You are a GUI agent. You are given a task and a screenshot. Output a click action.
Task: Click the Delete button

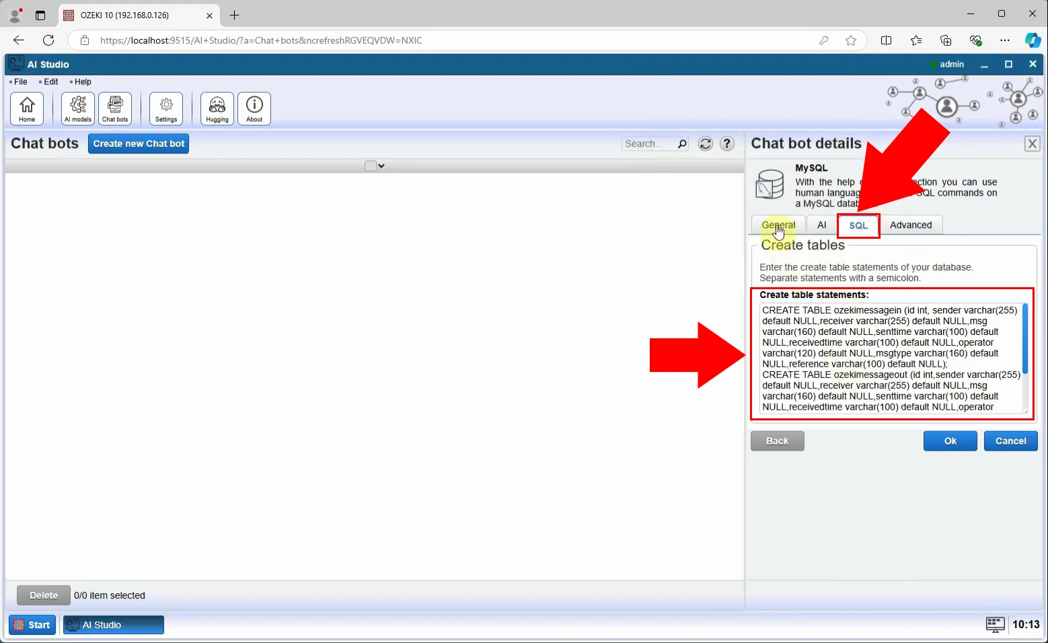(44, 595)
